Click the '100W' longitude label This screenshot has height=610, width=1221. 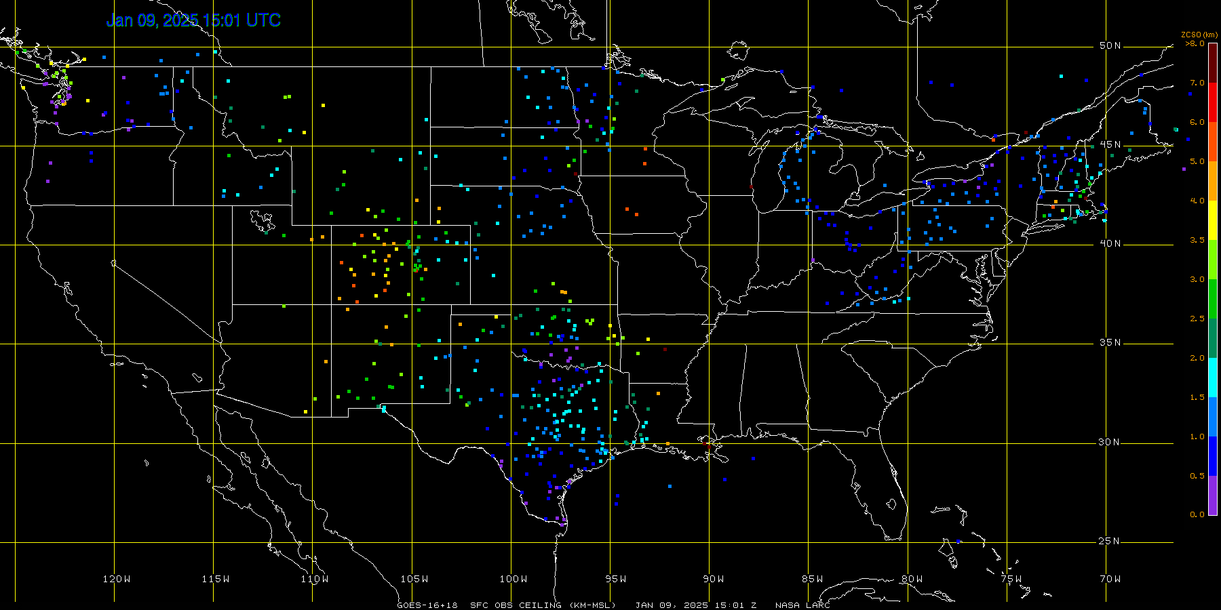[x=513, y=579]
